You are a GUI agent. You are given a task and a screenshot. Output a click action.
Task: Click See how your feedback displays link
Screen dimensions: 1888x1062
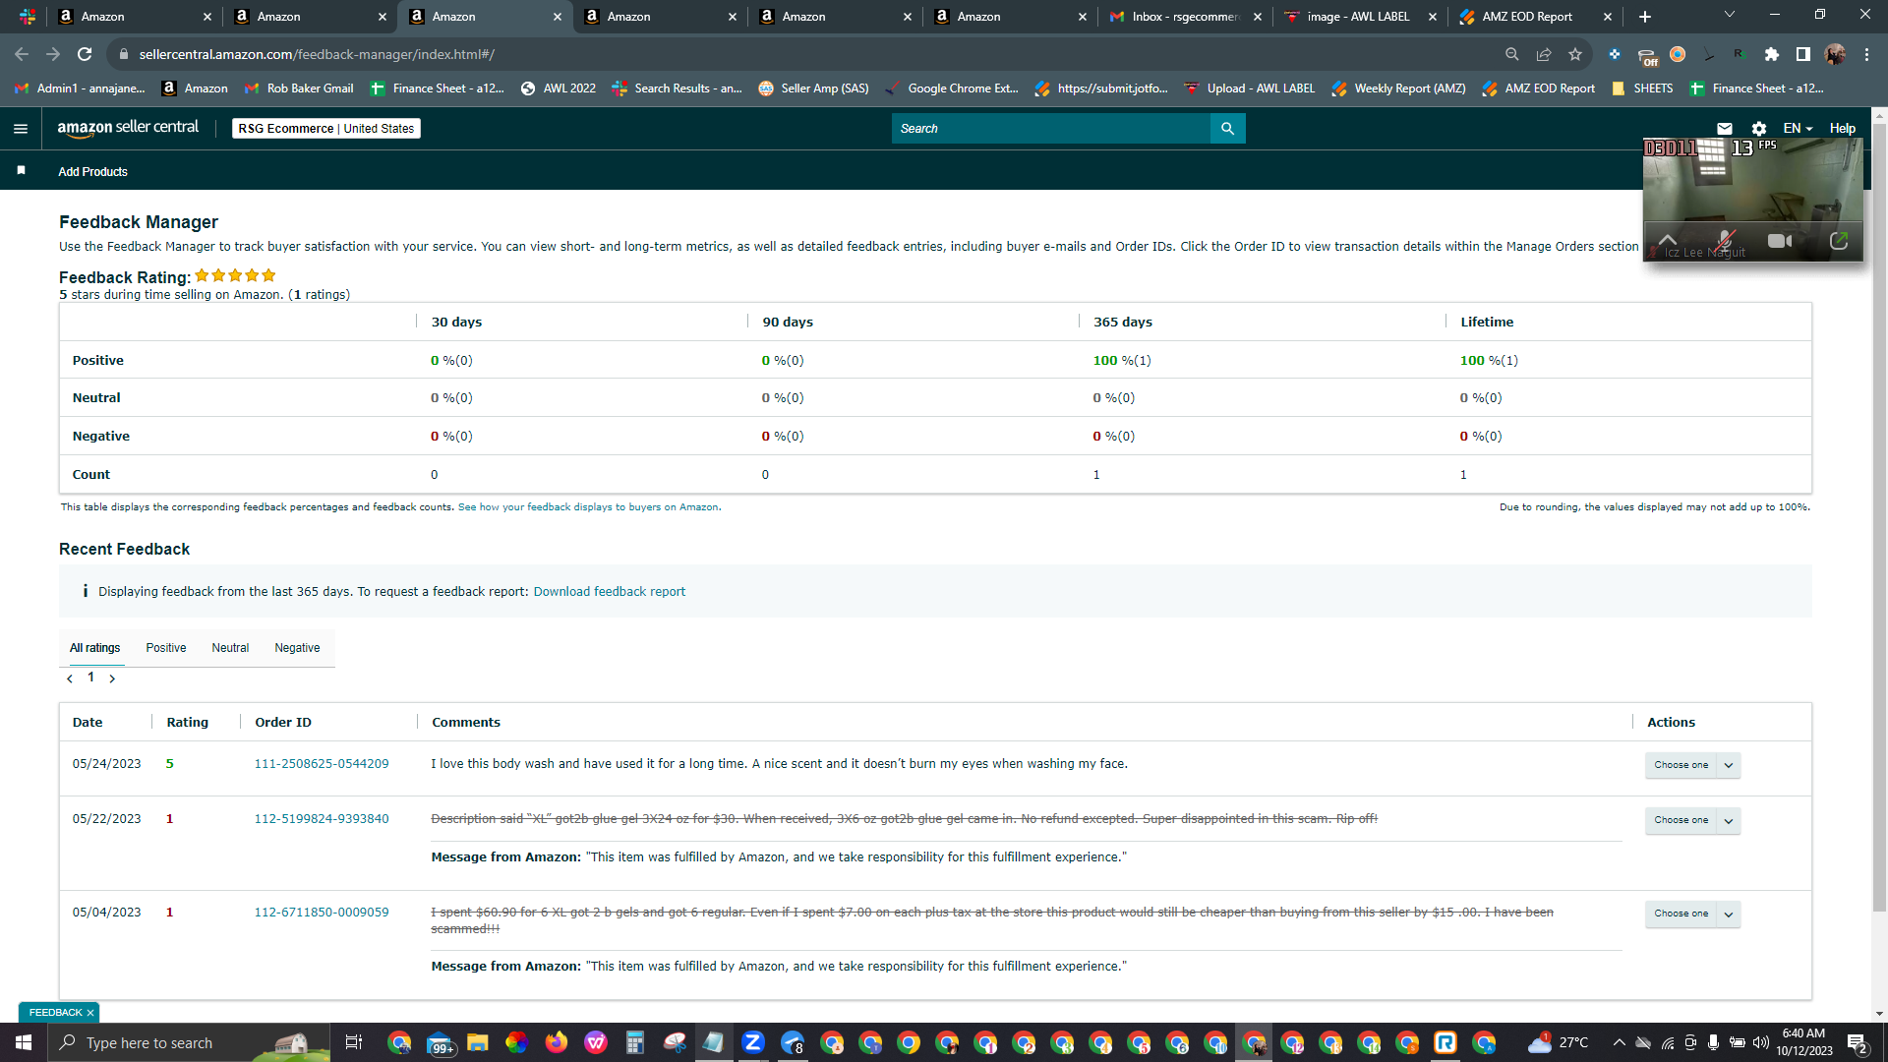588,507
